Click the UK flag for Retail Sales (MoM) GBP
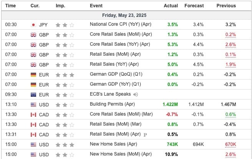 coord(33,55)
